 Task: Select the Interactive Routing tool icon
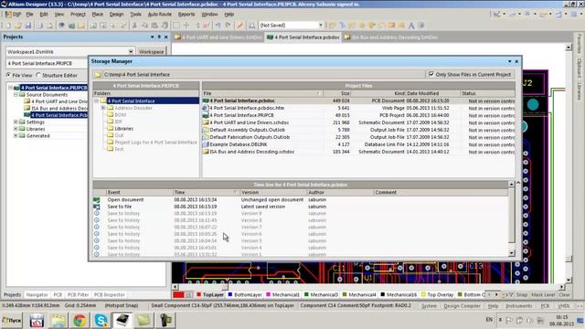tap(332, 26)
